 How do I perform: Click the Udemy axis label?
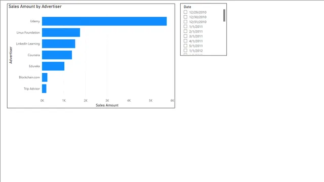35,21
